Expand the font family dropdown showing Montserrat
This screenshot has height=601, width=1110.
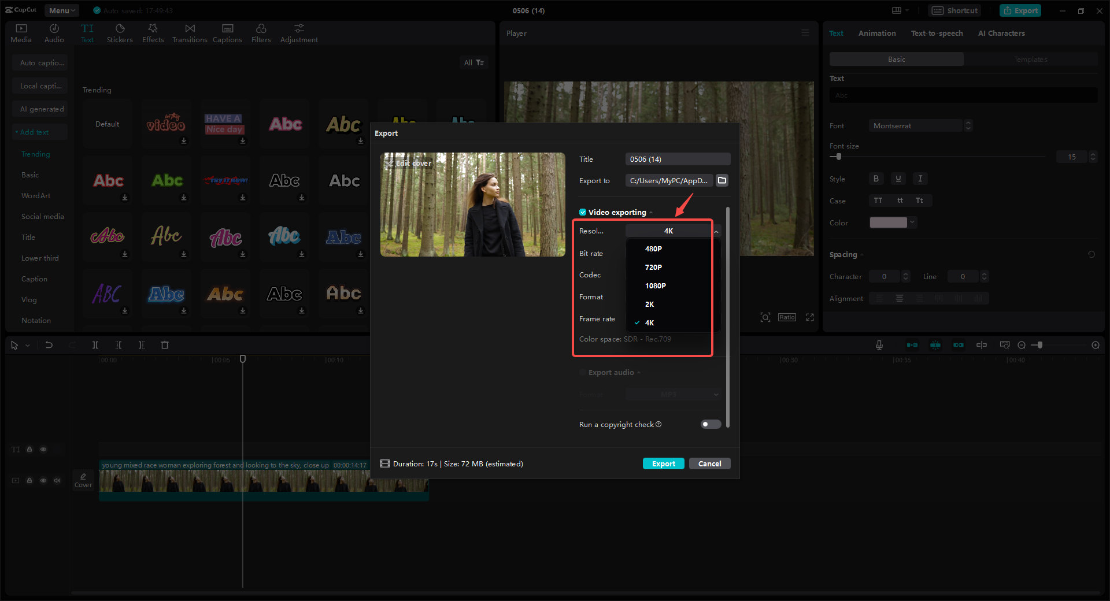[x=915, y=125]
